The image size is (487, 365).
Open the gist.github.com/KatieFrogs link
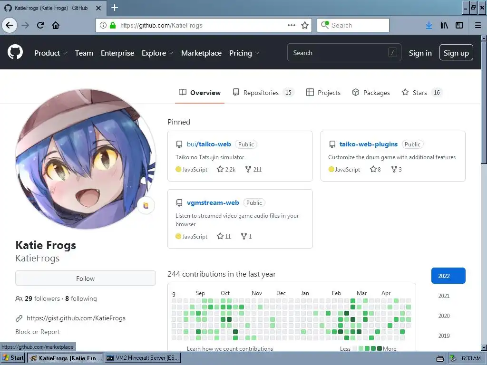click(x=76, y=318)
